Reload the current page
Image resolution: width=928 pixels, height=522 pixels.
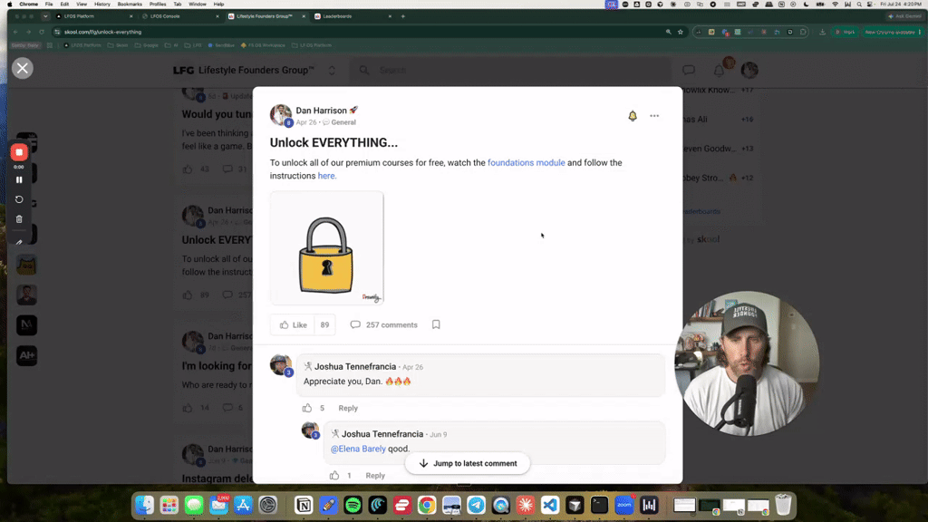coord(42,32)
